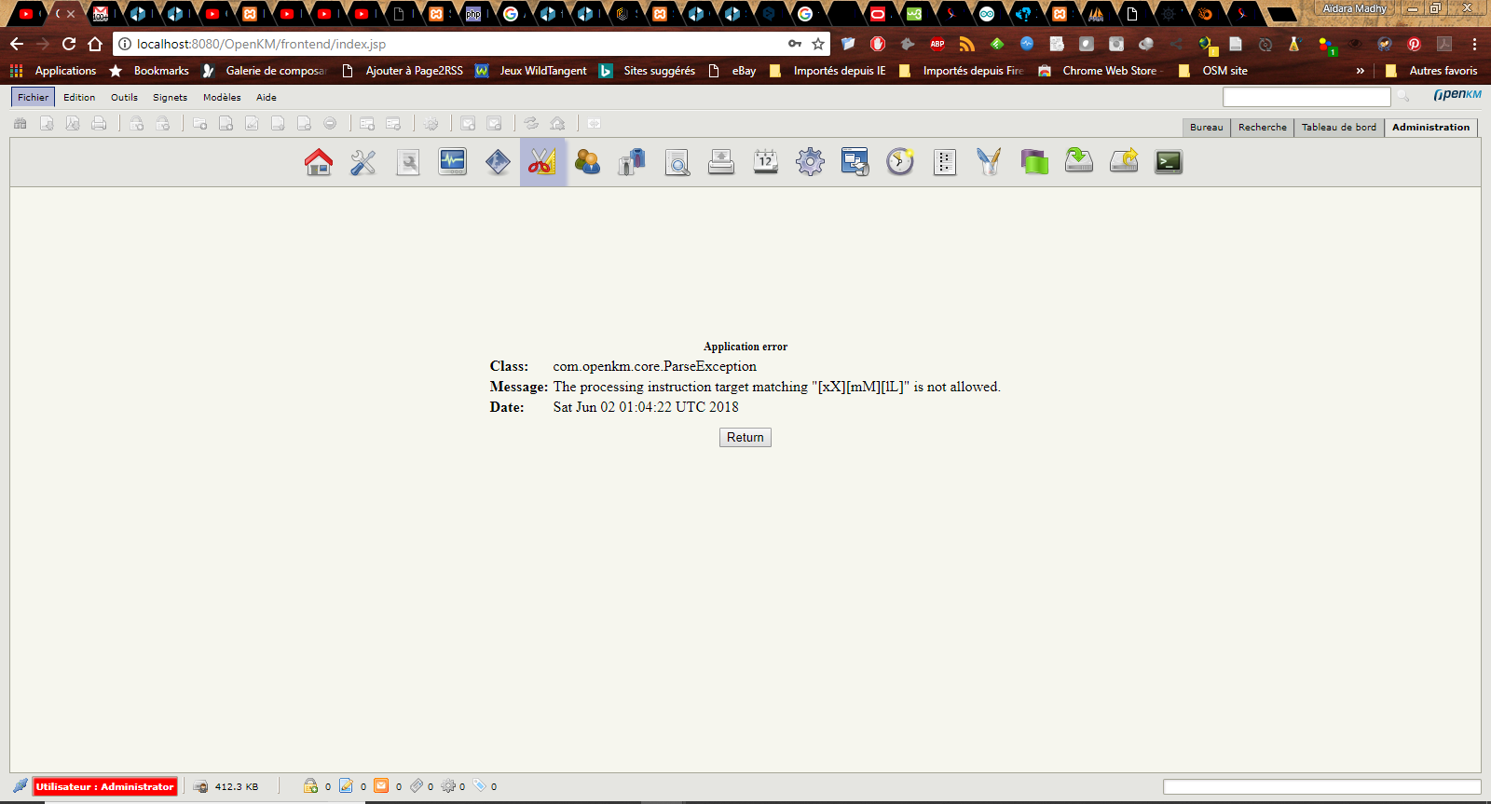This screenshot has height=804, width=1491.
Task: Click the magnifier over document icon
Action: point(677,162)
